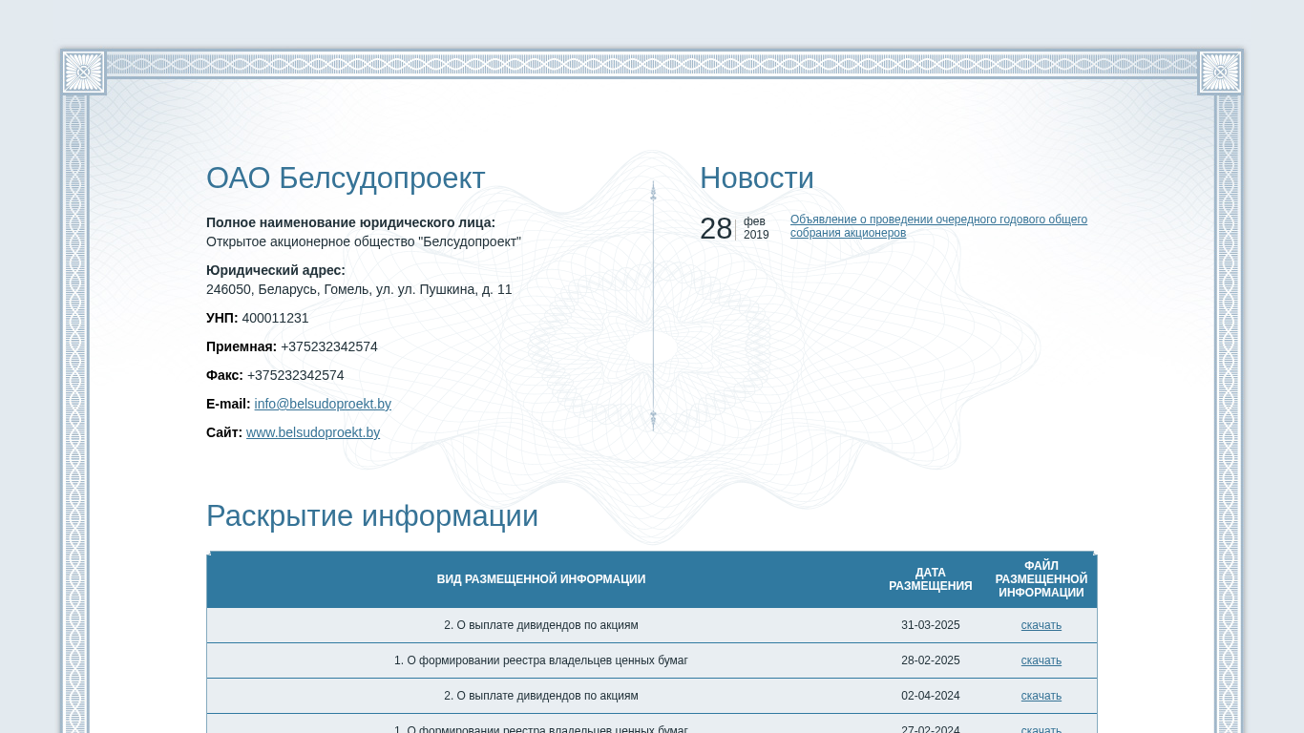Download the file dated 28-02-2025
The image size is (1304, 733).
click(x=1041, y=660)
